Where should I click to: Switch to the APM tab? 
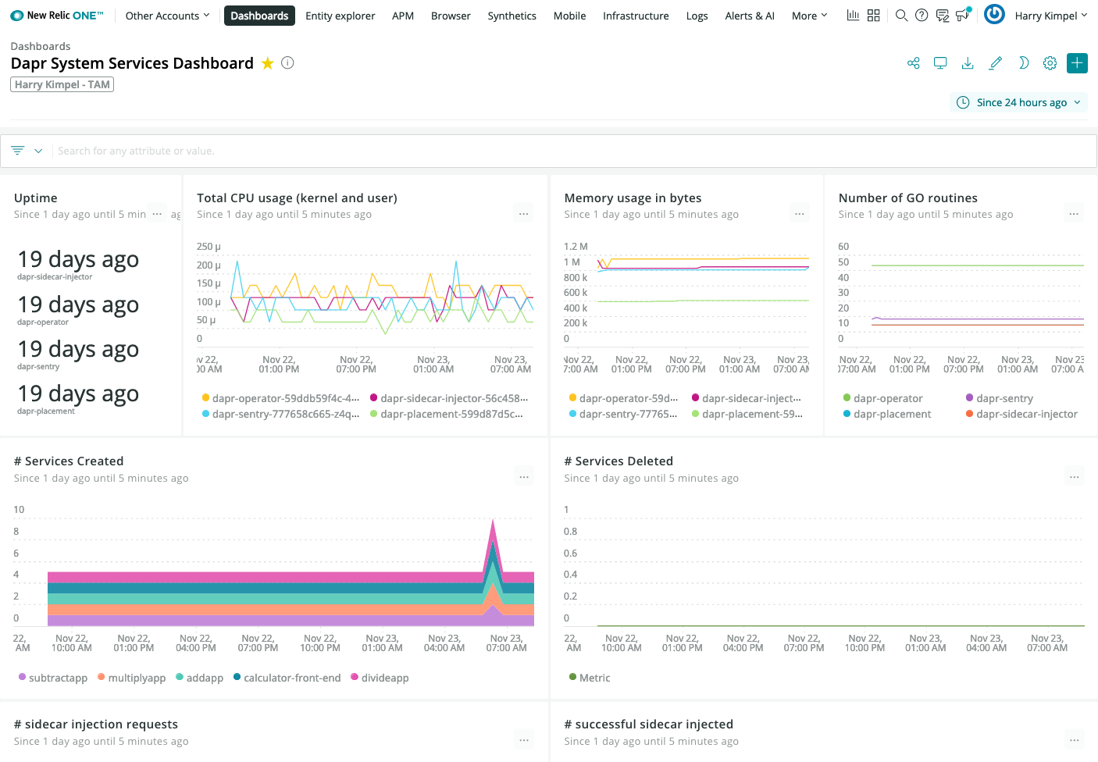click(x=403, y=15)
